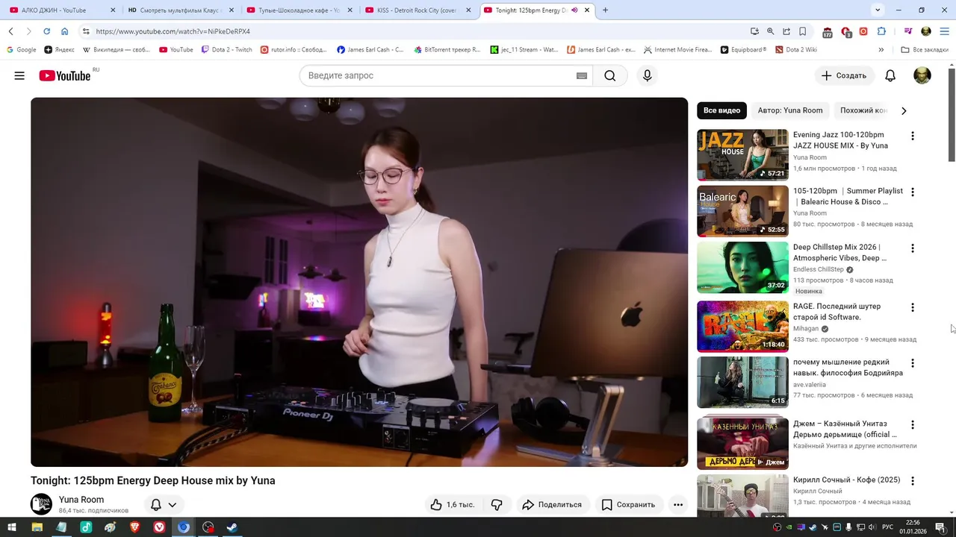Start voice search with the microphone icon

coord(647,75)
